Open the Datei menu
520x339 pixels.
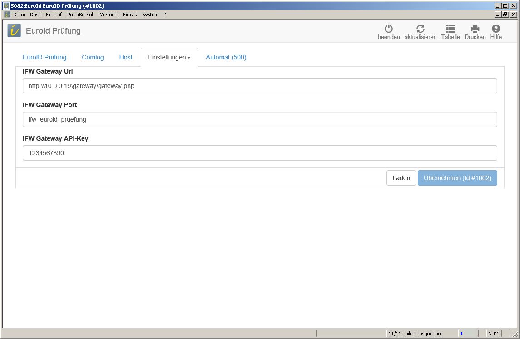pyautogui.click(x=19, y=15)
